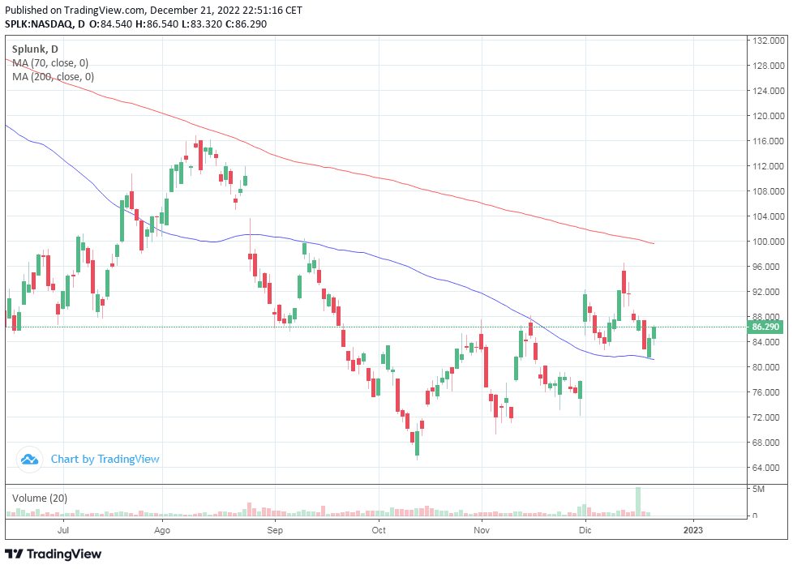The image size is (793, 569).
Task: Click the Published on TradingView.com header line
Action: (154, 10)
